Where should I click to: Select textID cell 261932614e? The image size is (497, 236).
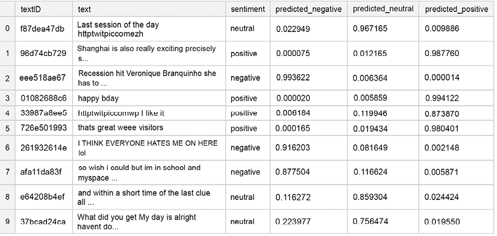(44, 147)
